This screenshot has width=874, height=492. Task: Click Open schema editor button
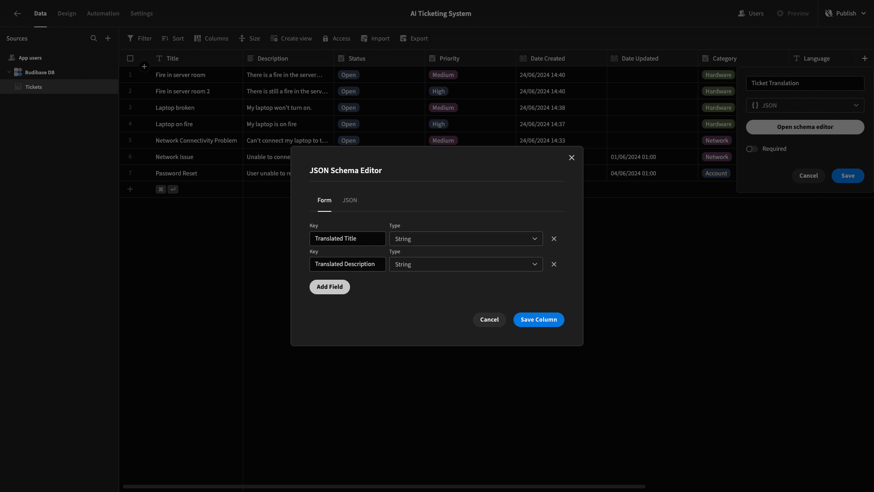tap(805, 127)
